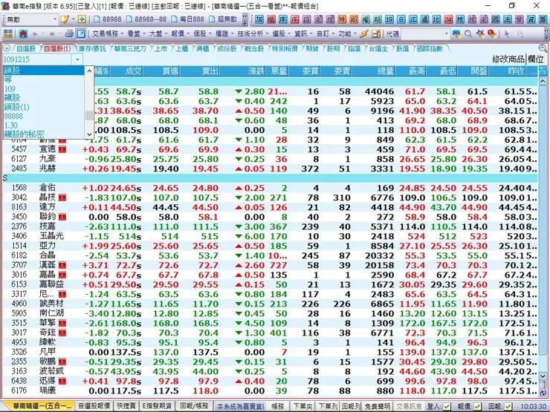Click the '19' shortcut icon
Viewport: 550px width, 412px height.
coord(389,19)
